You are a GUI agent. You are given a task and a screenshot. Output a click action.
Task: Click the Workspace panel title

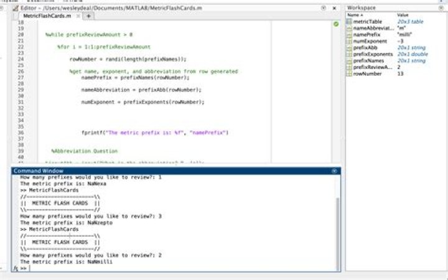tap(361, 8)
